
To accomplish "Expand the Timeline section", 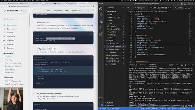I will point(115,106).
